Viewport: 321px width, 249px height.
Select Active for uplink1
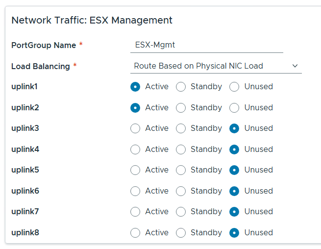click(135, 87)
